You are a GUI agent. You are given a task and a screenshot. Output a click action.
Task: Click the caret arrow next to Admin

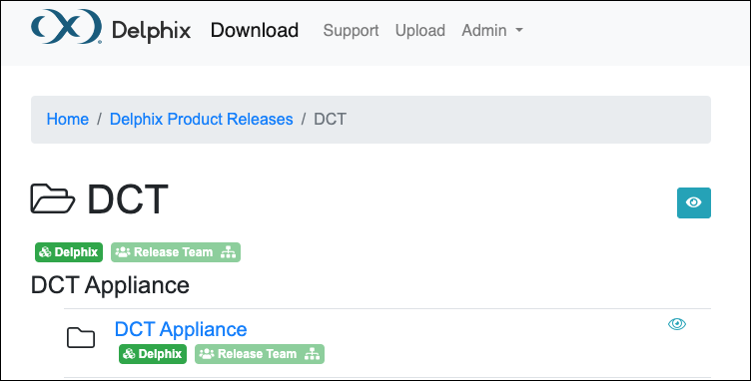pyautogui.click(x=518, y=31)
